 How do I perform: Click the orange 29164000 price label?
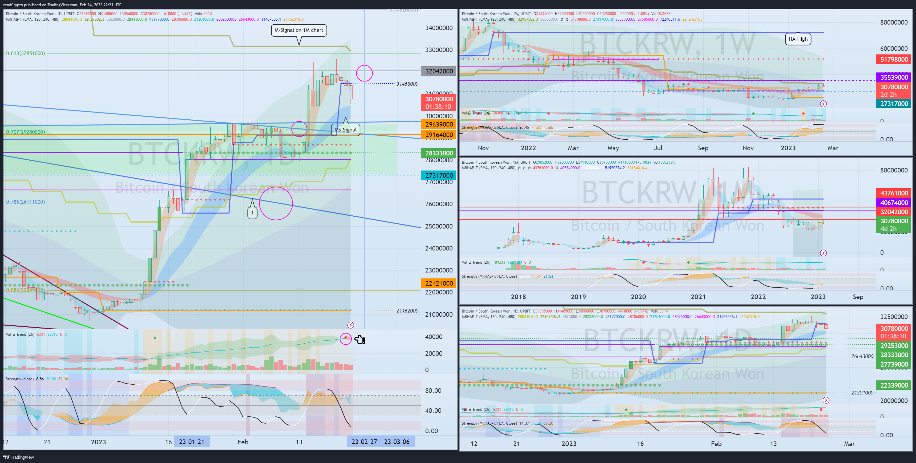coord(439,134)
